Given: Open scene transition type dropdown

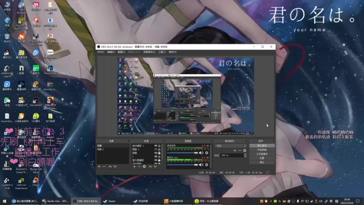Looking at the screenshot, I should (x=231, y=146).
